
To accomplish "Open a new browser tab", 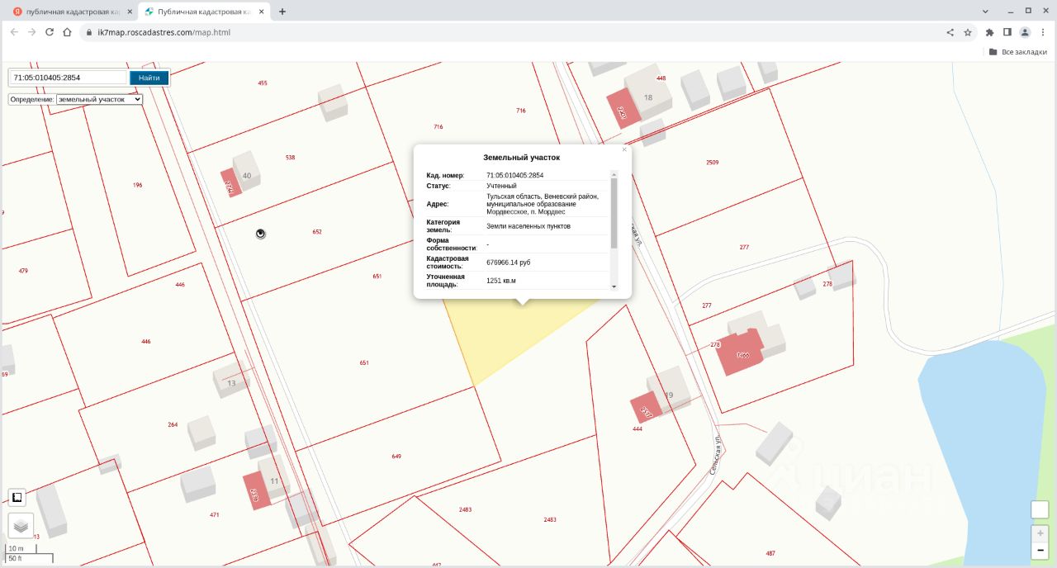I will tap(282, 12).
